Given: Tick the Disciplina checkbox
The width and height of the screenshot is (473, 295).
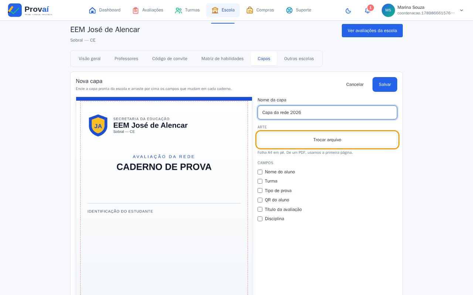Looking at the screenshot, I should coord(260,219).
